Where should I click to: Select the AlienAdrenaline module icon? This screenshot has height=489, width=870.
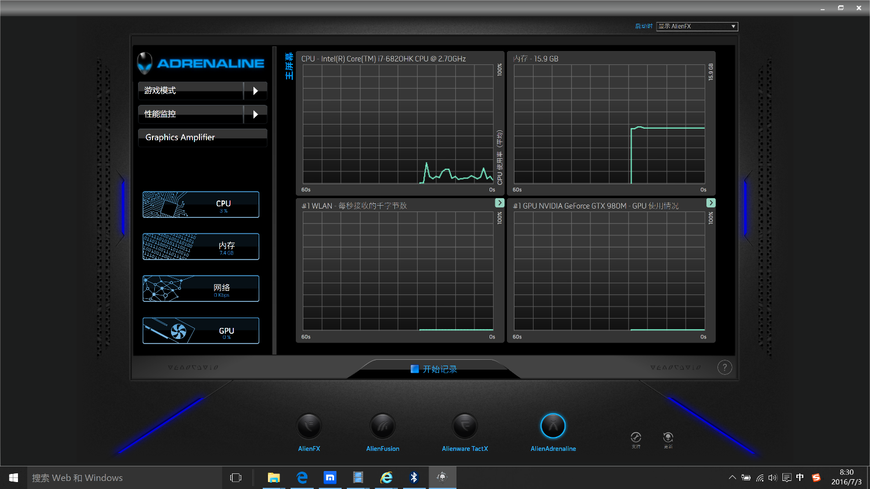[x=553, y=426]
